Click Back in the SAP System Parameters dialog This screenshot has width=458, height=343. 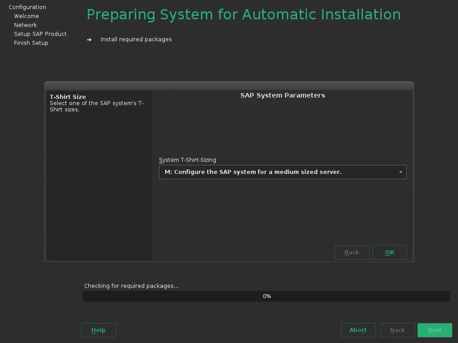click(352, 253)
